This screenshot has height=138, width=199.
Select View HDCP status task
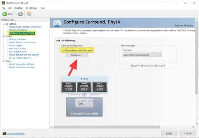coord(17,49)
